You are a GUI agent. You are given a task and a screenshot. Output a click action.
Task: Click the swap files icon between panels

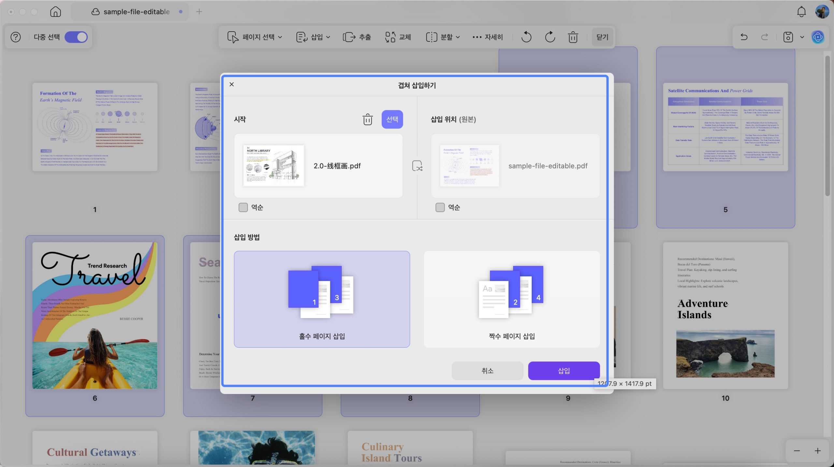(x=417, y=166)
